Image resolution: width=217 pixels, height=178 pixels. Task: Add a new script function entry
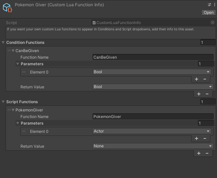199,153
